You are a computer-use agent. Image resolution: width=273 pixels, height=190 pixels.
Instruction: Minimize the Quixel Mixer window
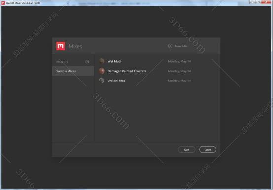pos(252,2)
